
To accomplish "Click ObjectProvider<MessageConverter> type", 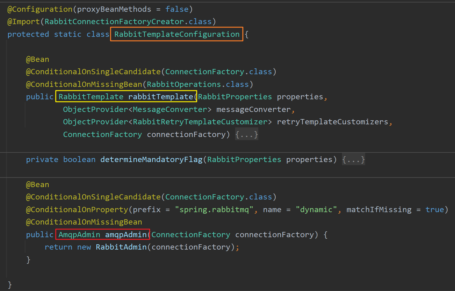I will [x=138, y=109].
